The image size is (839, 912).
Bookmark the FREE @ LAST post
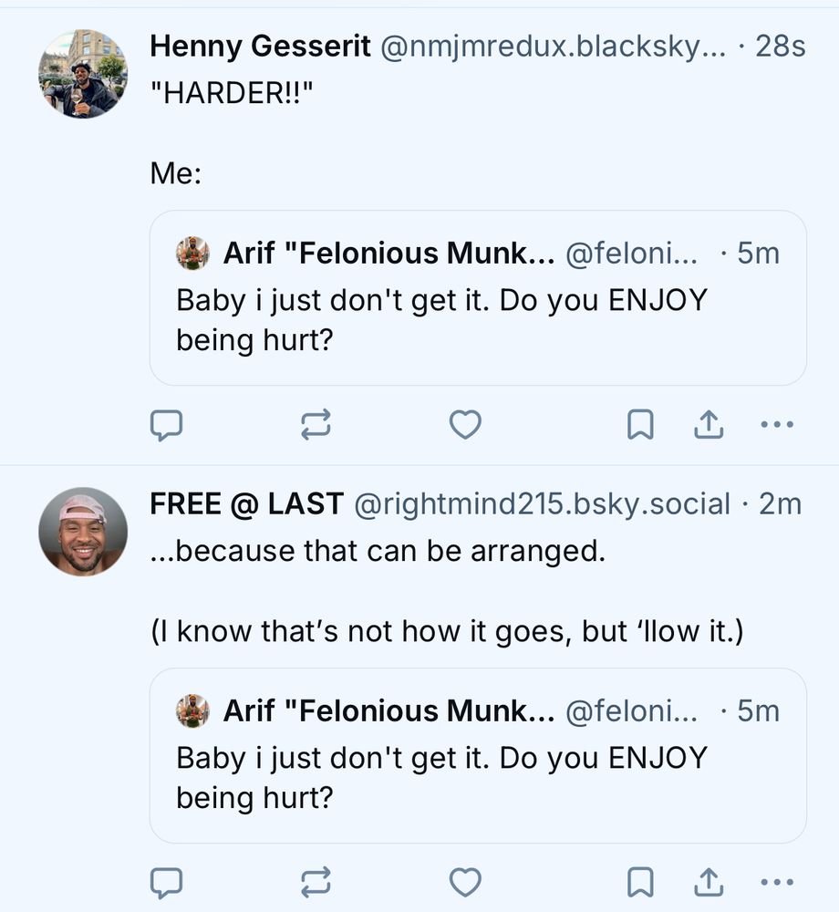640,882
